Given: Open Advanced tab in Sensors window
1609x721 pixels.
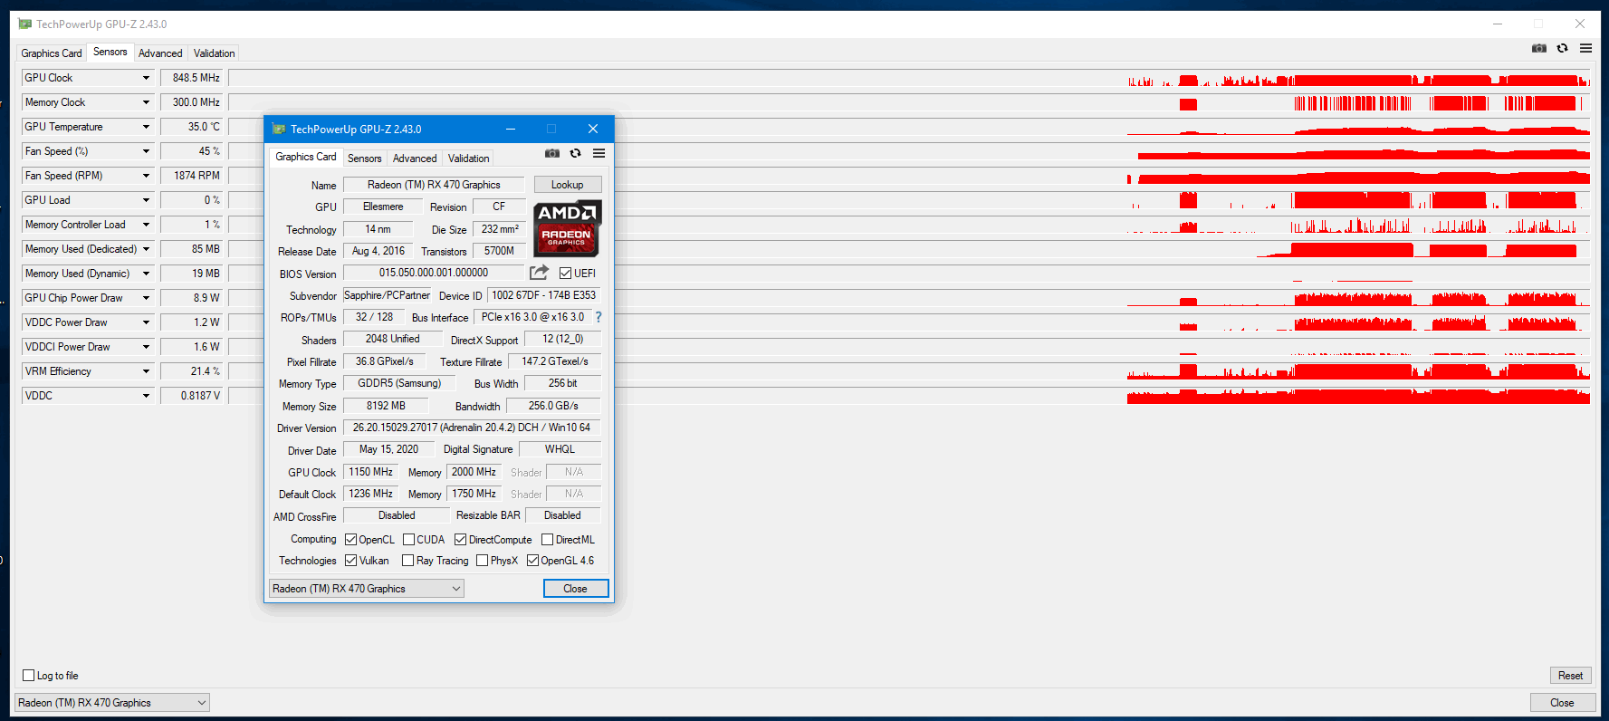Looking at the screenshot, I should [160, 53].
